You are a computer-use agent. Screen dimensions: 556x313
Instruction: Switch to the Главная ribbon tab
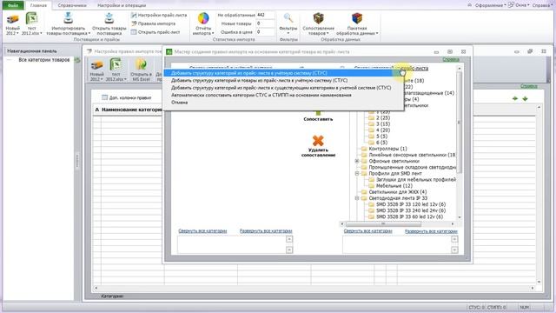click(38, 6)
